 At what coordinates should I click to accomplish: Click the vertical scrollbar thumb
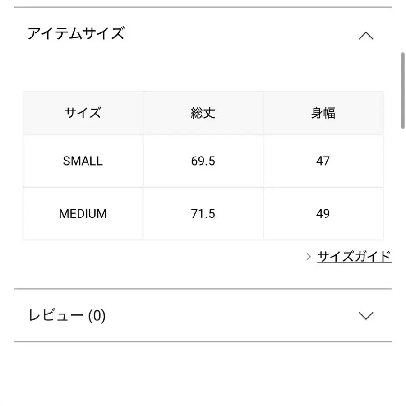click(403, 90)
